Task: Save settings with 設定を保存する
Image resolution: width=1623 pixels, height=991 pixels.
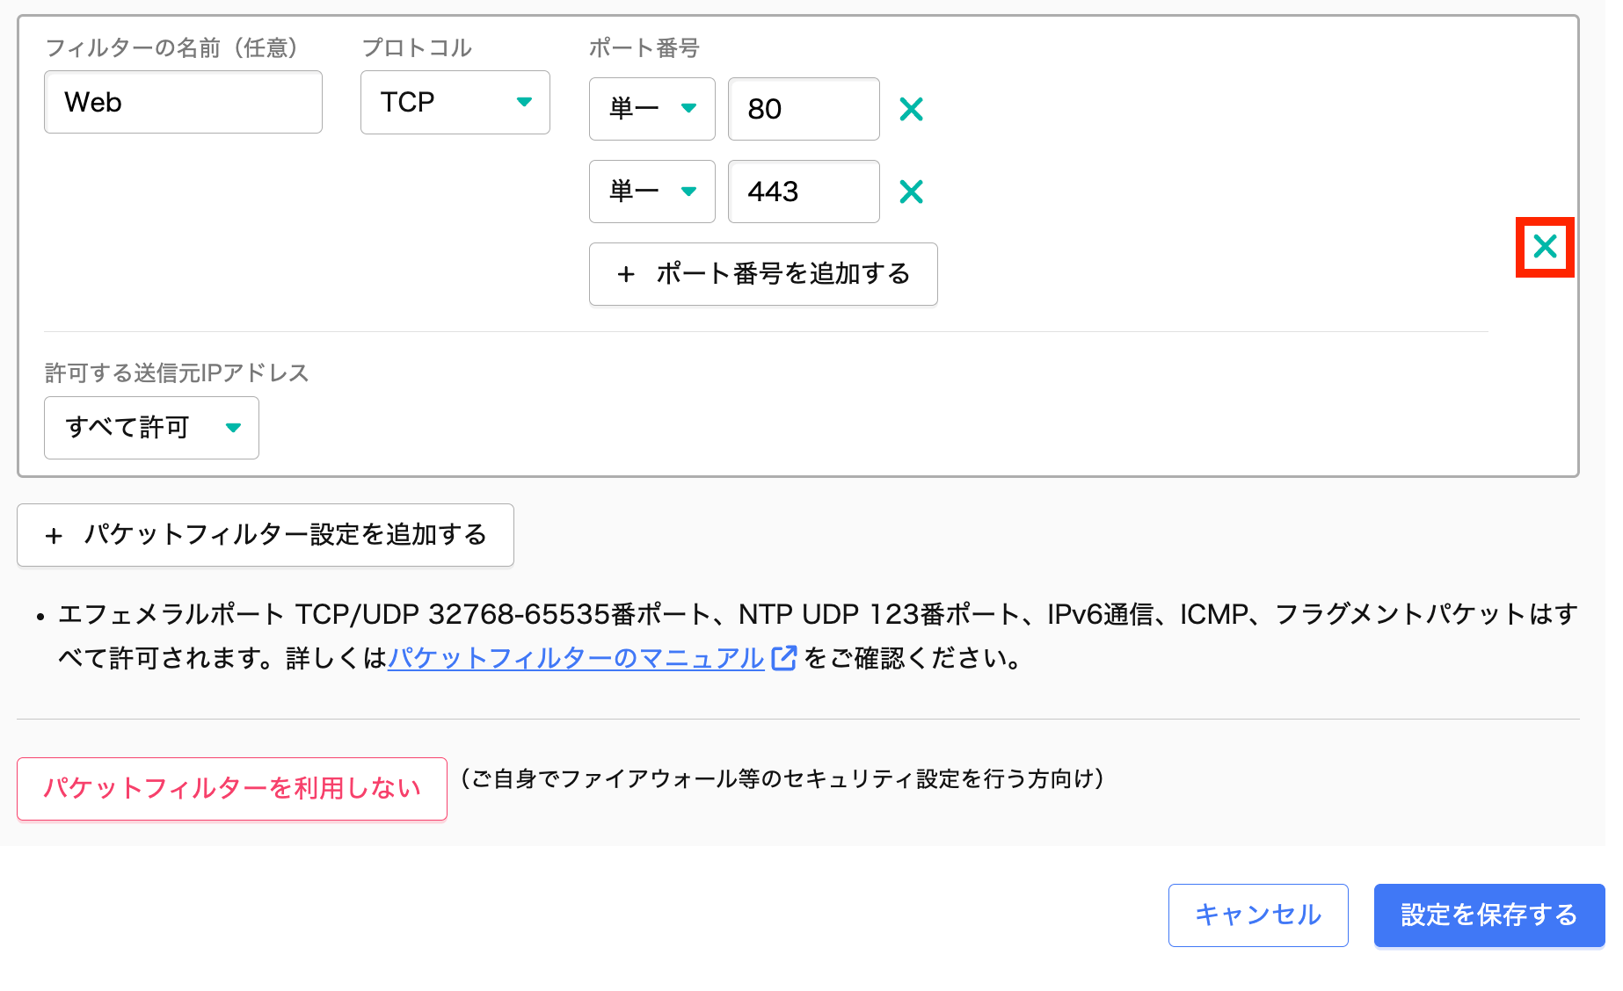Action: click(1488, 915)
